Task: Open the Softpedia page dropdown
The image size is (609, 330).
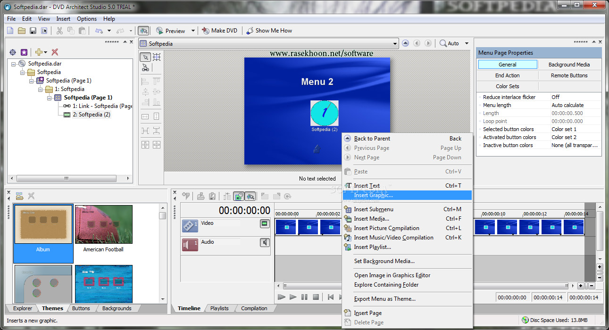Action: point(395,44)
